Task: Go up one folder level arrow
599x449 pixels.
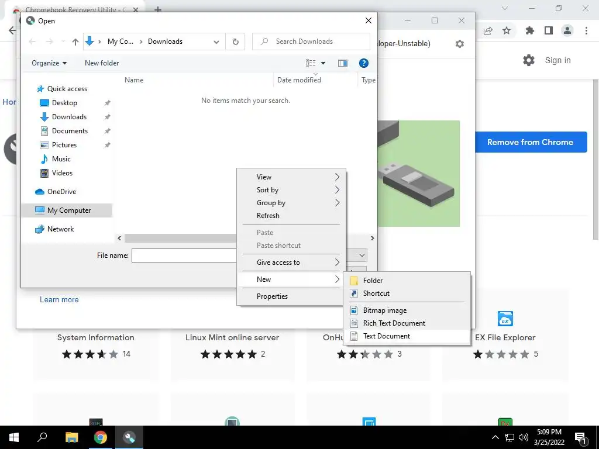Action: 75,42
